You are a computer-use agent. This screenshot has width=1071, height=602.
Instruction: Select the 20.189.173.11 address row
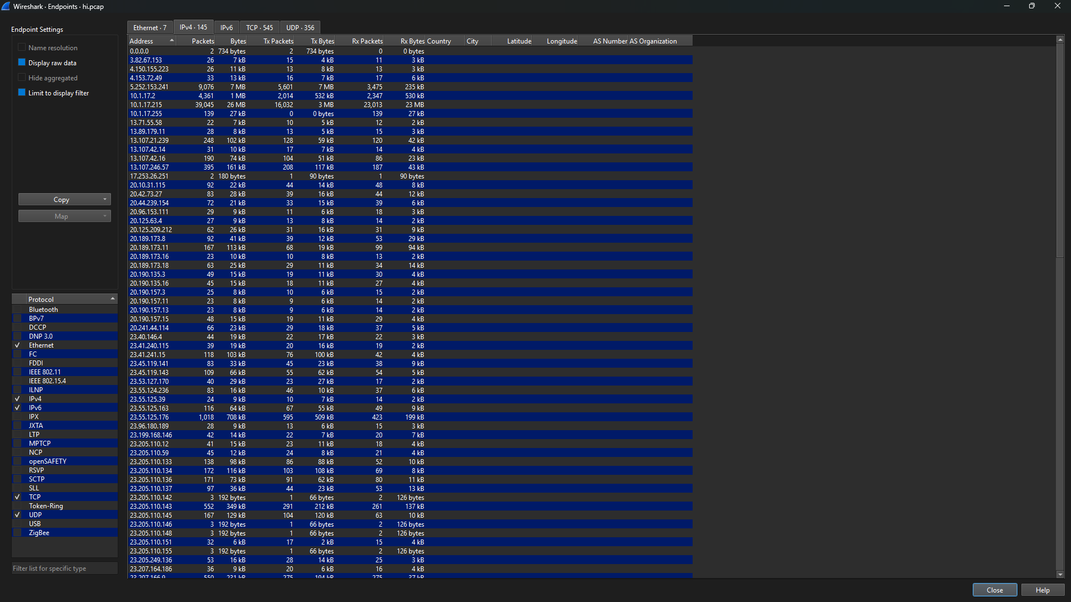(410, 247)
